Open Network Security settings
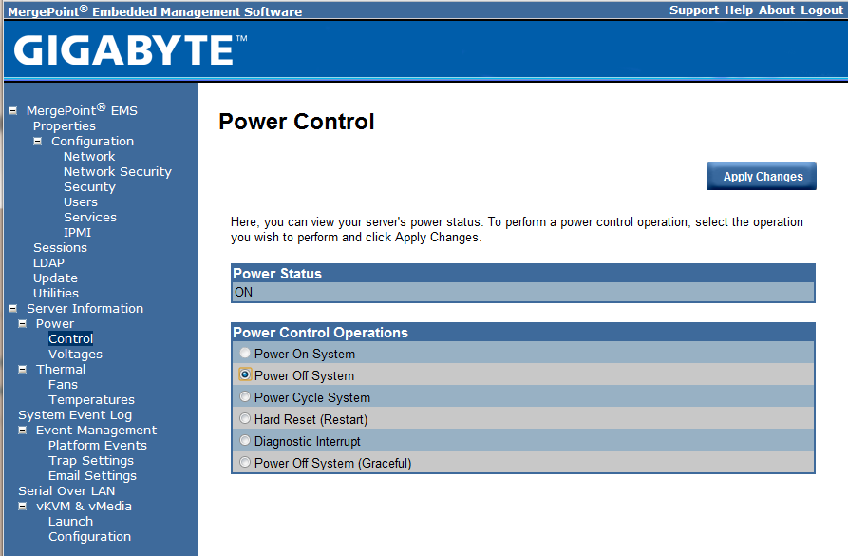The height and width of the screenshot is (556, 848). [x=118, y=172]
